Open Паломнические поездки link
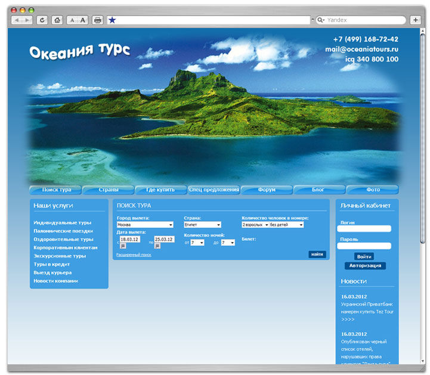Viewport: 430px width, 375px height. click(63, 231)
